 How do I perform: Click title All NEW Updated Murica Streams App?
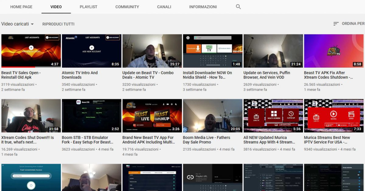click(x=269, y=140)
